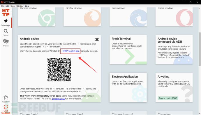Screen dimensions: 201x115
Task: Click the scrollbar down arrow
Action: coord(200,114)
